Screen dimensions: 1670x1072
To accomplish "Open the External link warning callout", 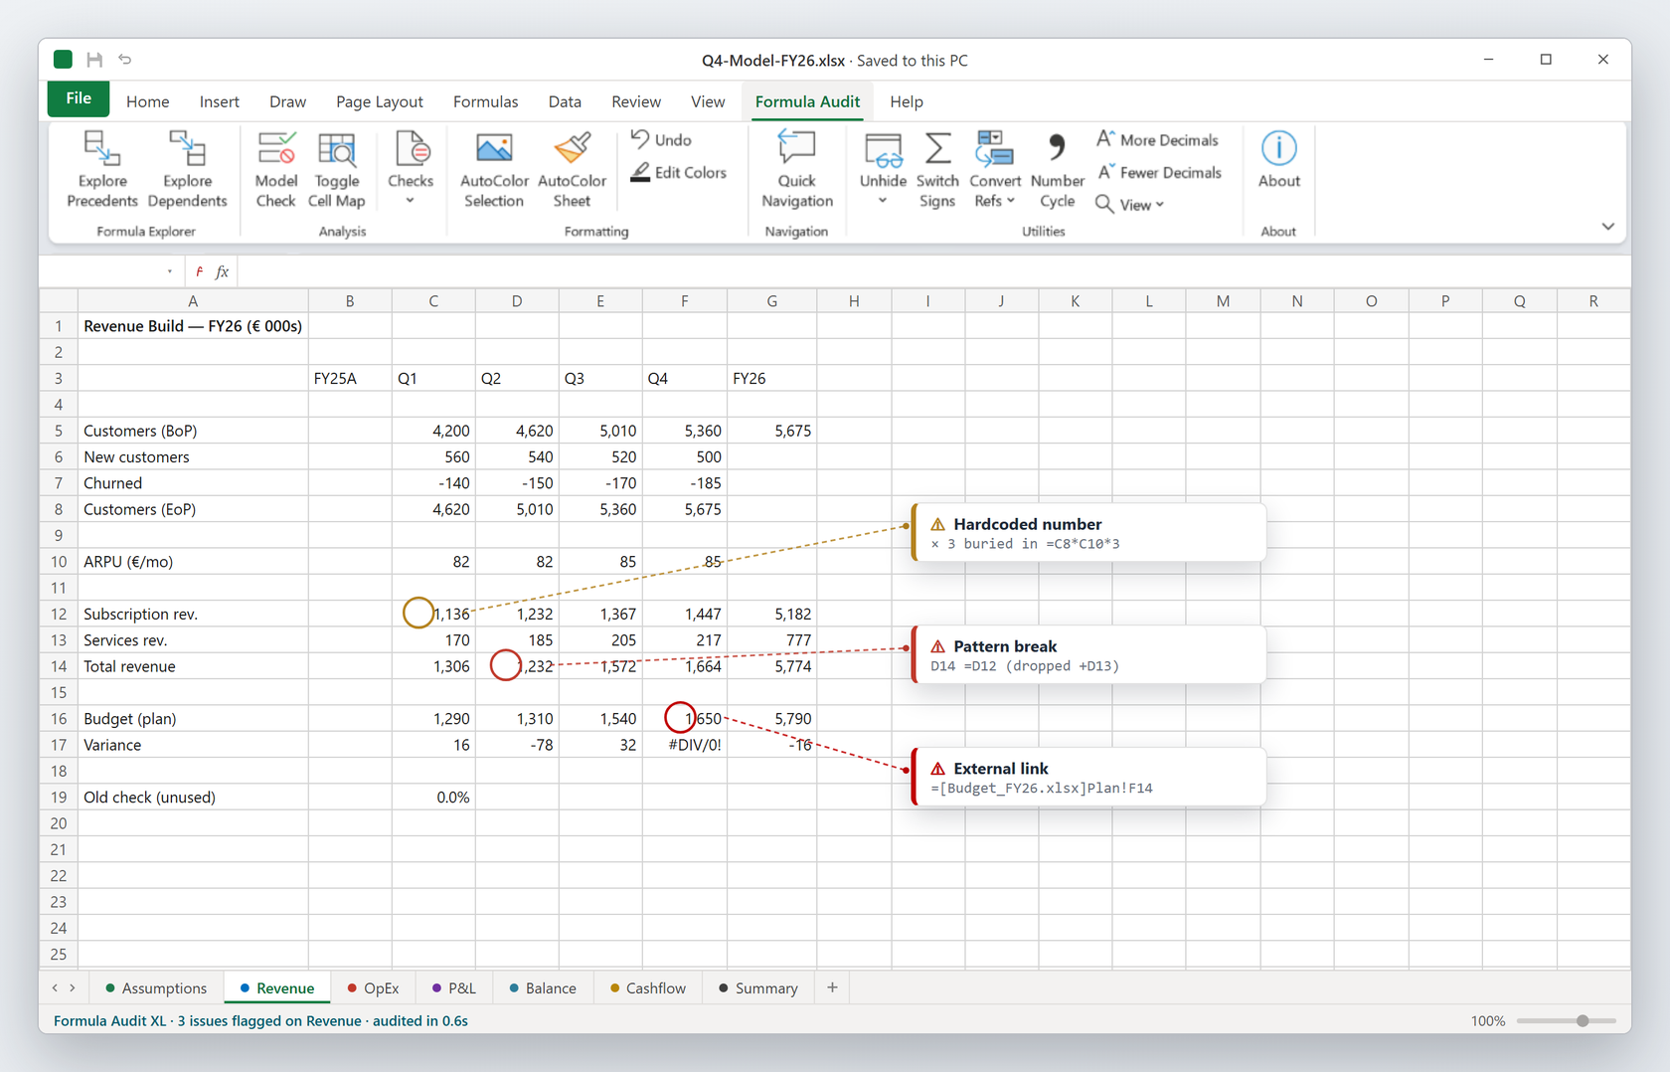I will click(1088, 778).
